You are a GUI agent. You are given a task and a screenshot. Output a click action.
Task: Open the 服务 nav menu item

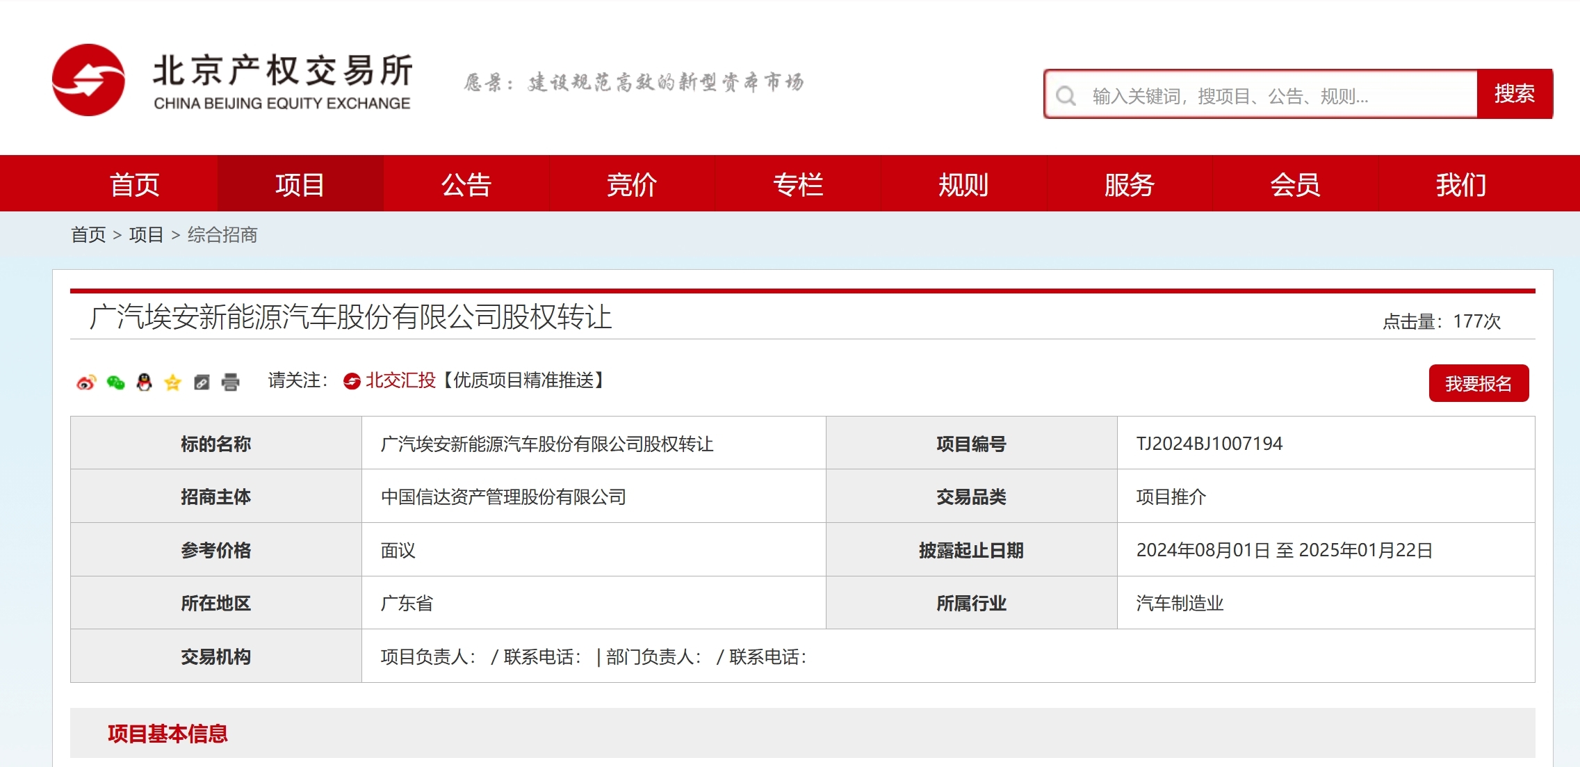1130,184
